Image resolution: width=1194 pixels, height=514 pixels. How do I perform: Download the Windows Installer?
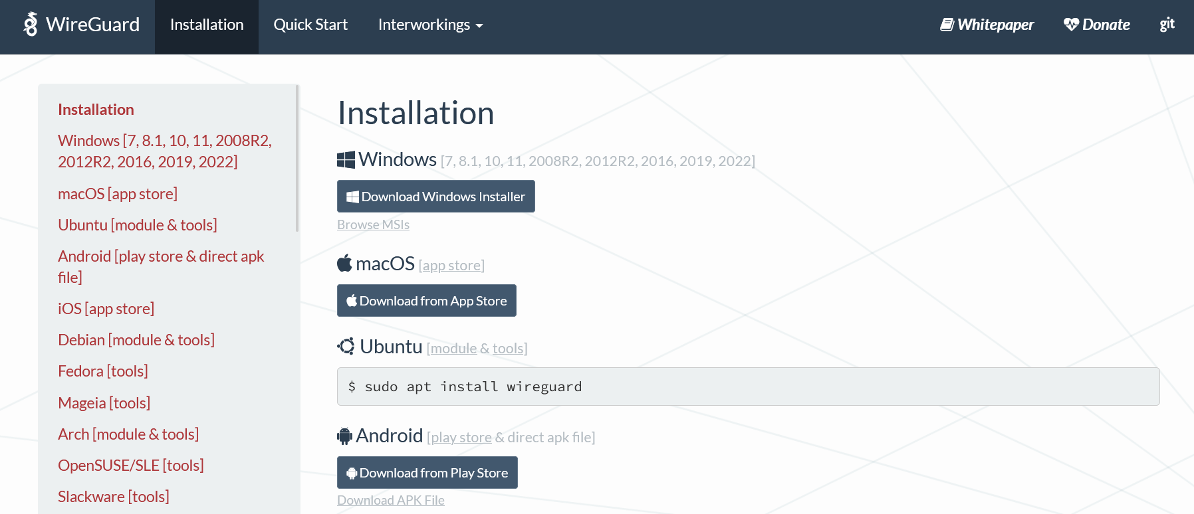[x=436, y=197]
